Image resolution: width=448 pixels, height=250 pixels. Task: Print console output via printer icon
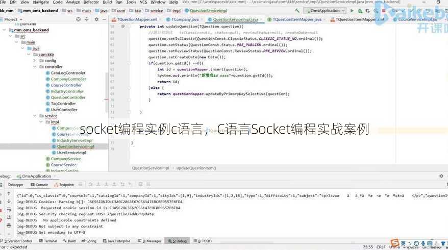tap(9, 226)
